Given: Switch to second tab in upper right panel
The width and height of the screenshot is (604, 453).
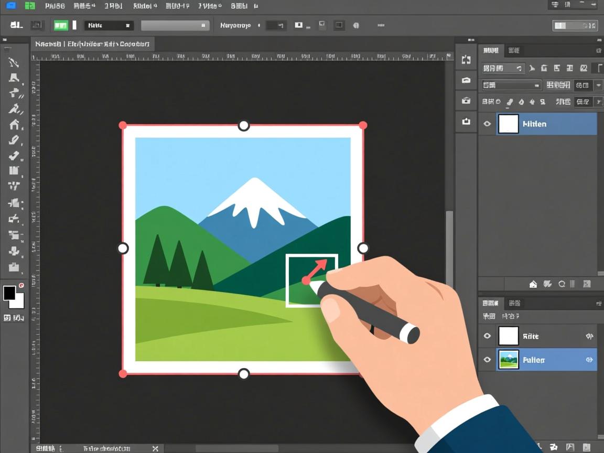Looking at the screenshot, I should pyautogui.click(x=514, y=50).
